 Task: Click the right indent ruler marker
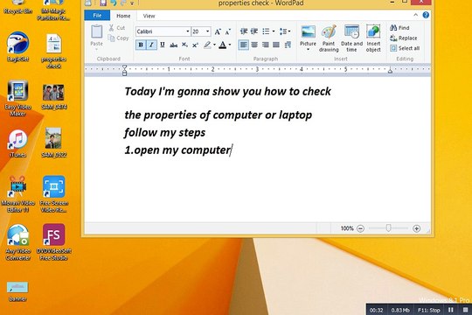(x=390, y=71)
